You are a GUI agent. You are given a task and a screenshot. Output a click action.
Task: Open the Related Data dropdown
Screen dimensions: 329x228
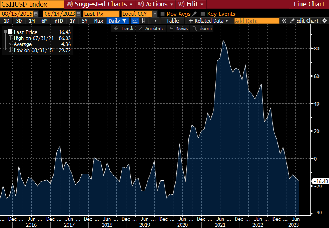pos(208,21)
